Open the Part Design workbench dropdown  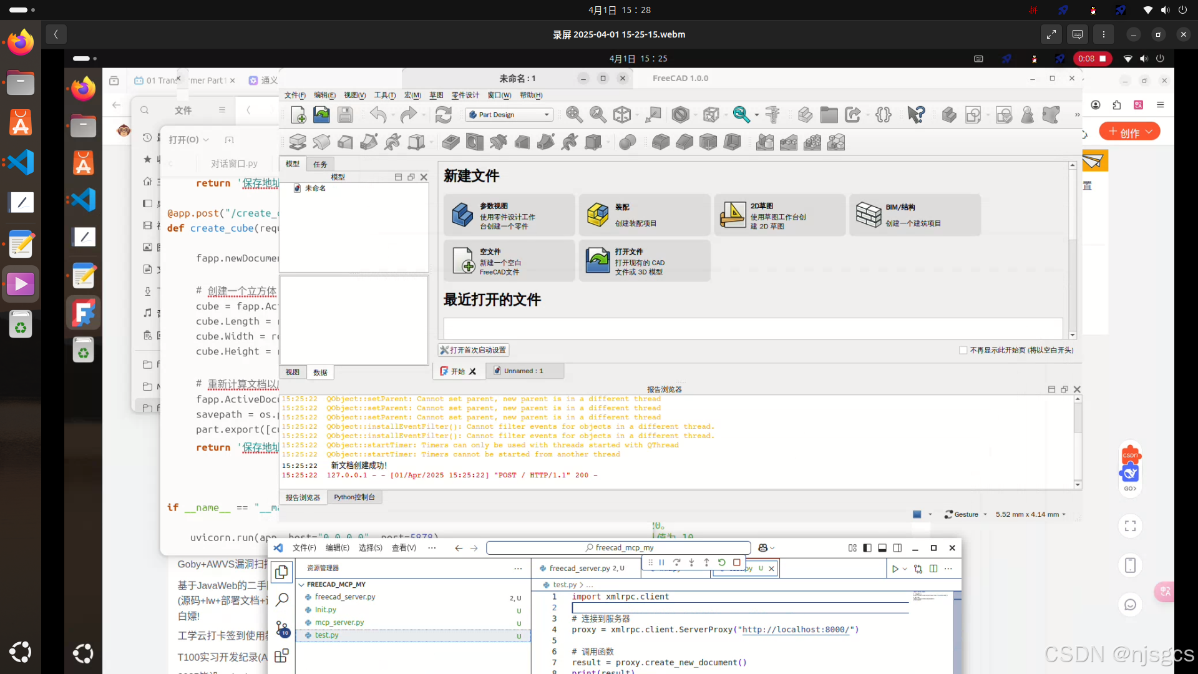[509, 115]
